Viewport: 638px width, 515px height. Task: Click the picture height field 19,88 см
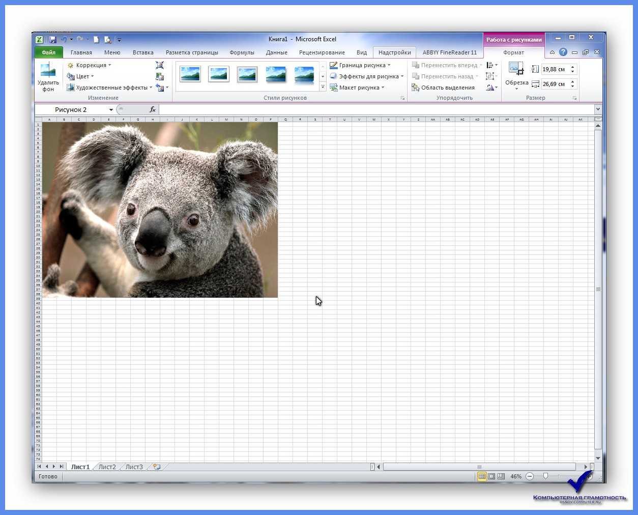tap(554, 69)
